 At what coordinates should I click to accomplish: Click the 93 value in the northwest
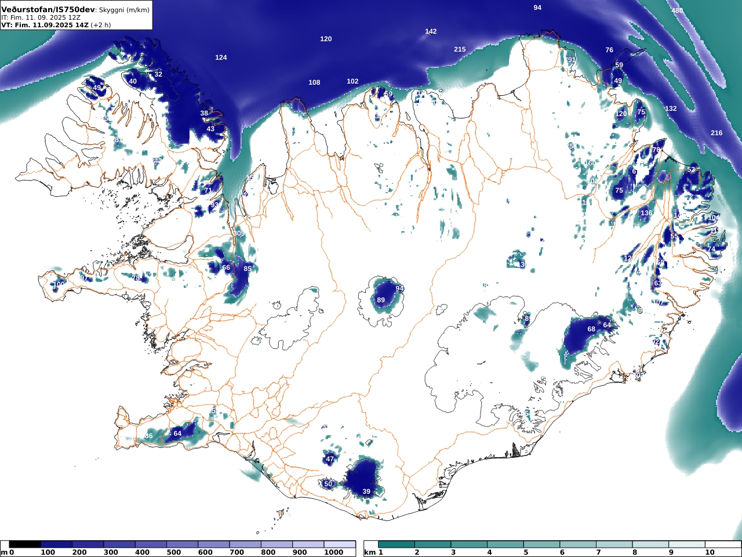pos(214,205)
